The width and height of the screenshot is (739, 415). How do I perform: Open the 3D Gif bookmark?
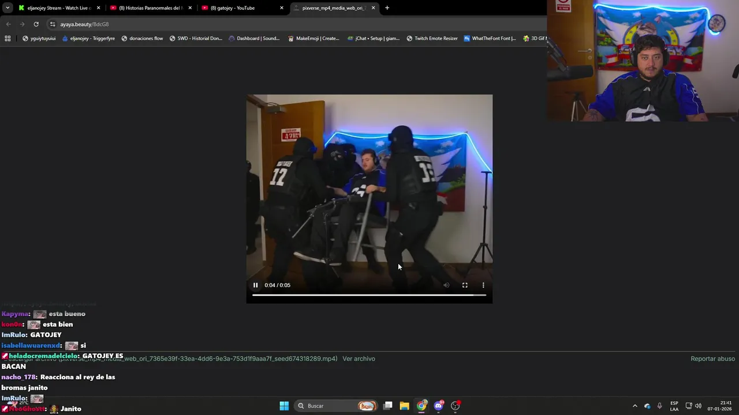[534, 39]
